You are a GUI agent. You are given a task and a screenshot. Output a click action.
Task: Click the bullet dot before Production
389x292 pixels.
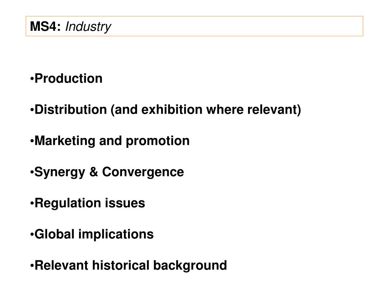[32, 79]
